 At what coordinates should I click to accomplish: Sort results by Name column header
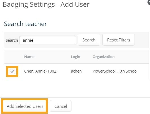[29, 57]
